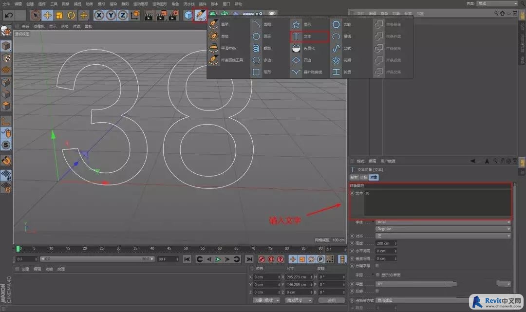Open the 平面 XY plane dropdown

[x=443, y=284]
